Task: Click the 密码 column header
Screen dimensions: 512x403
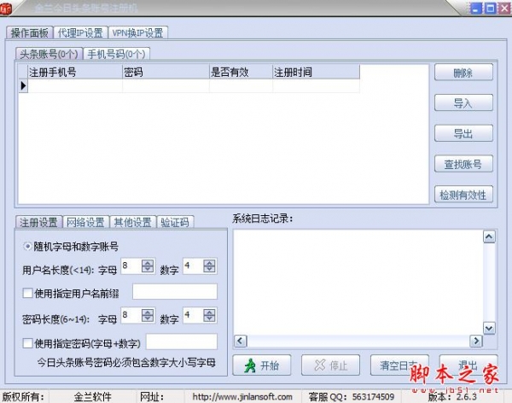Action: (x=166, y=72)
